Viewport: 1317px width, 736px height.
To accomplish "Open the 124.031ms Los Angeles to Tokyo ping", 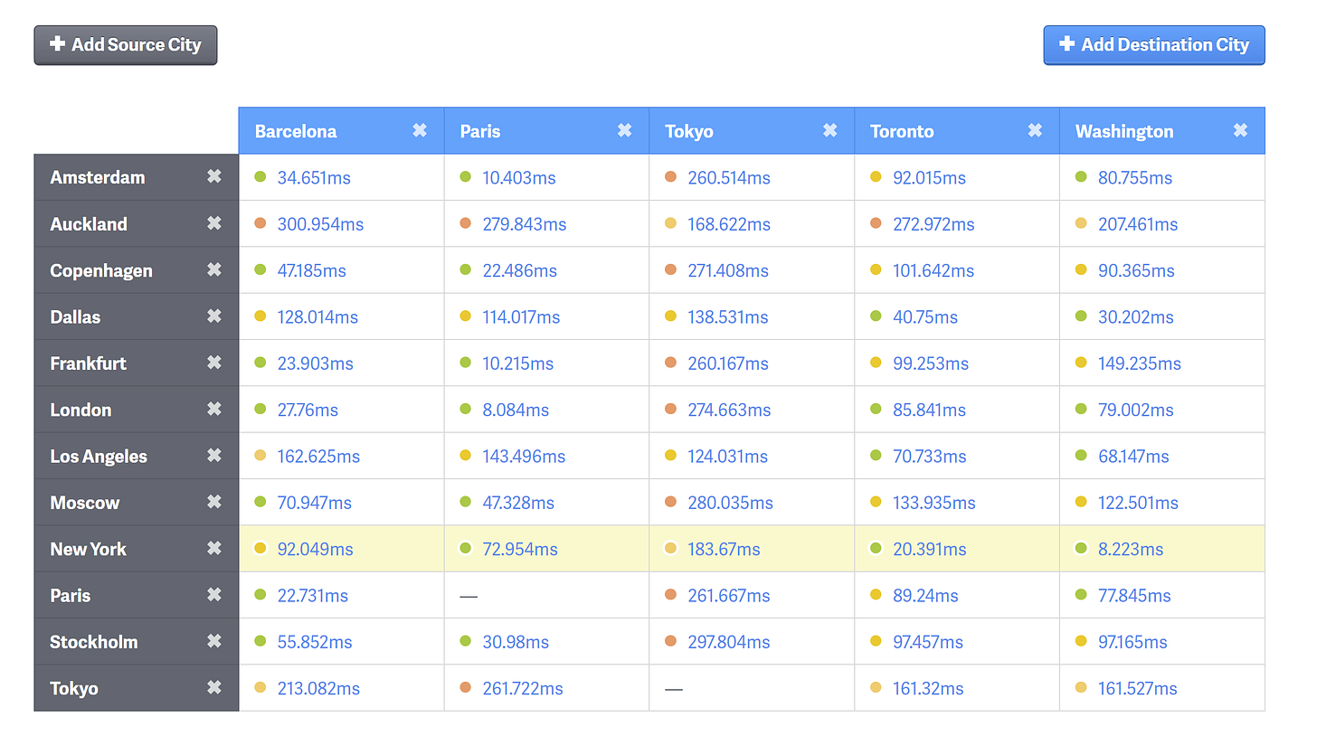I will (727, 457).
